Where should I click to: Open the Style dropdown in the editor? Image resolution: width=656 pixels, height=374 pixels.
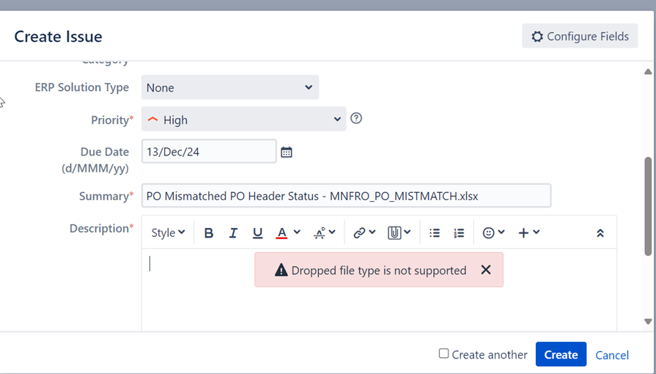point(168,232)
